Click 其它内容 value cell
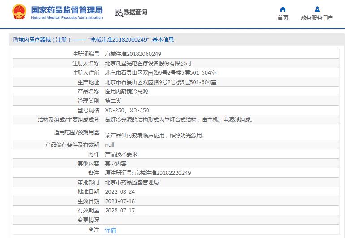Screen dimensions: 345x238 pyautogui.click(x=116, y=163)
